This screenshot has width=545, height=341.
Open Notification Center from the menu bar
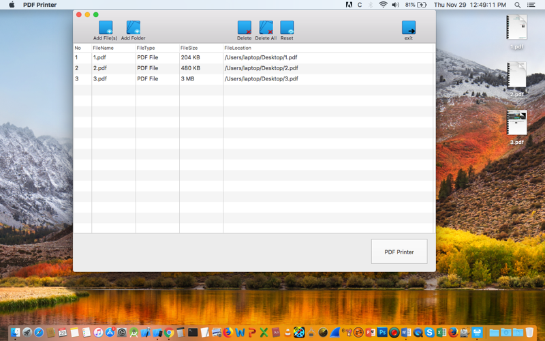pos(531,5)
